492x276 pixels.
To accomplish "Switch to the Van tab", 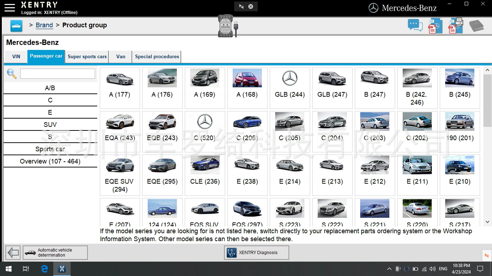I will pos(121,56).
